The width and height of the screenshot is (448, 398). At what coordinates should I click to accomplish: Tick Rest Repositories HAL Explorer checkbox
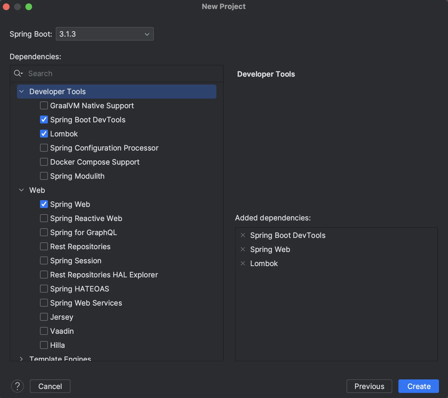click(x=44, y=275)
